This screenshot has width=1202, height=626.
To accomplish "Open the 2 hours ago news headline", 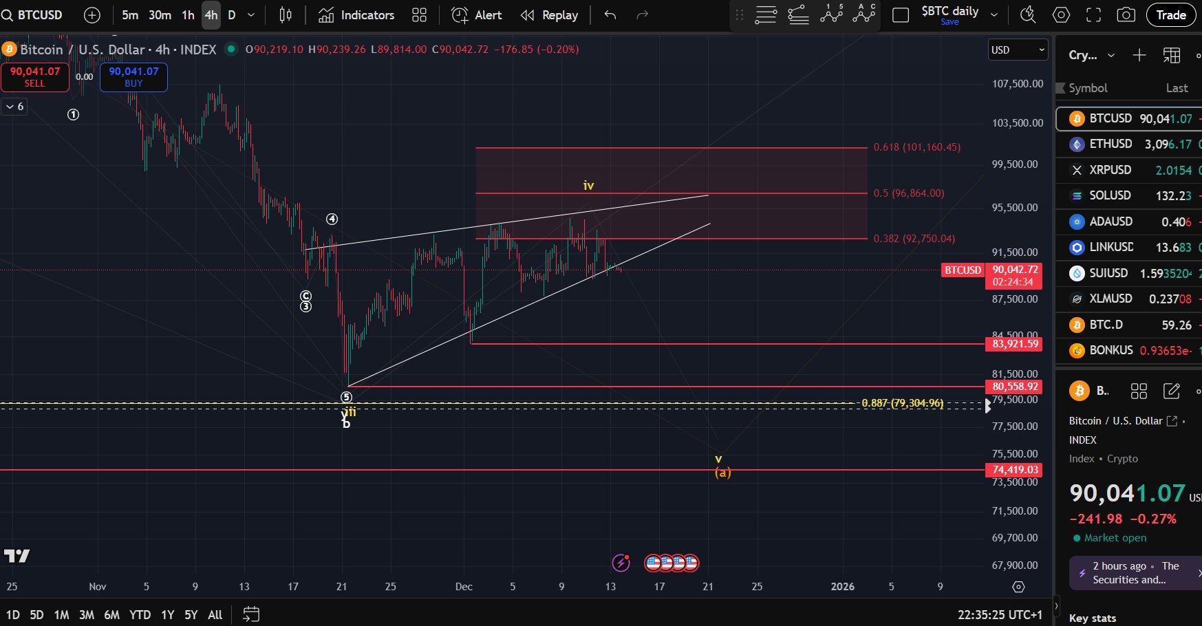I will click(x=1135, y=573).
